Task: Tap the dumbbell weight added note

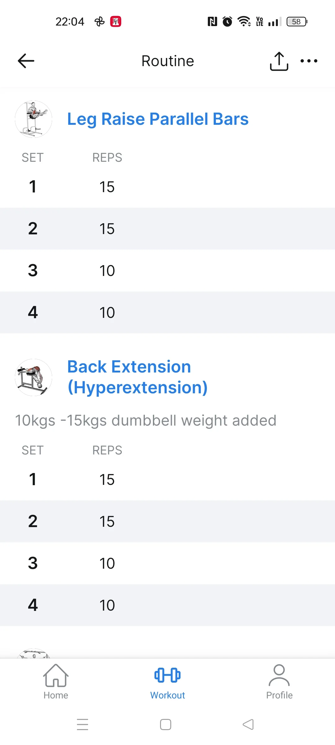Action: point(145,421)
